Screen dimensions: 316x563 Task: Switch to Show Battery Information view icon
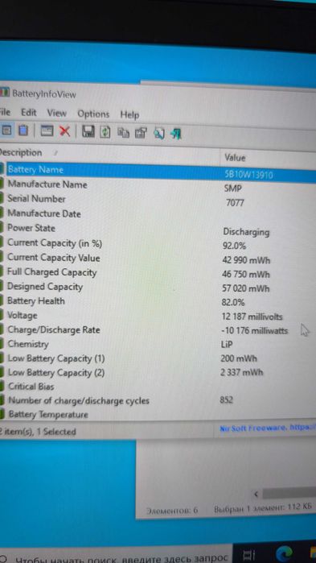tap(6, 130)
